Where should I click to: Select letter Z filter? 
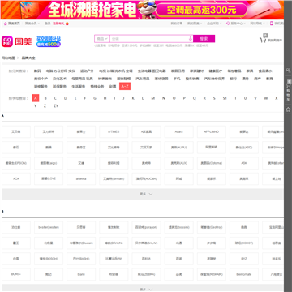click(x=45, y=105)
